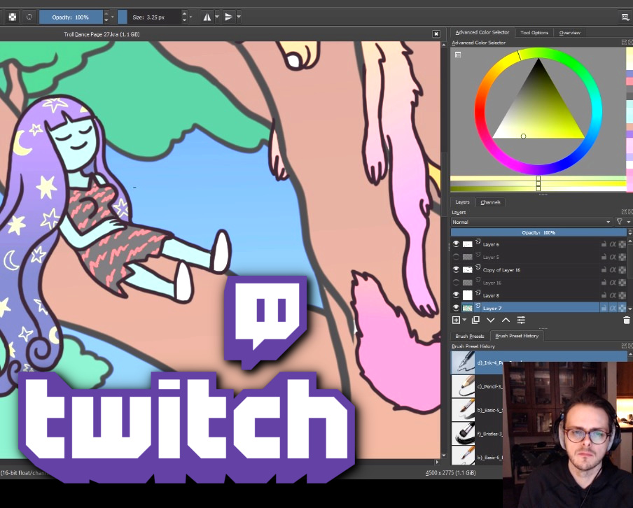
Task: Open the workspace chooser icon
Action: (x=625, y=17)
